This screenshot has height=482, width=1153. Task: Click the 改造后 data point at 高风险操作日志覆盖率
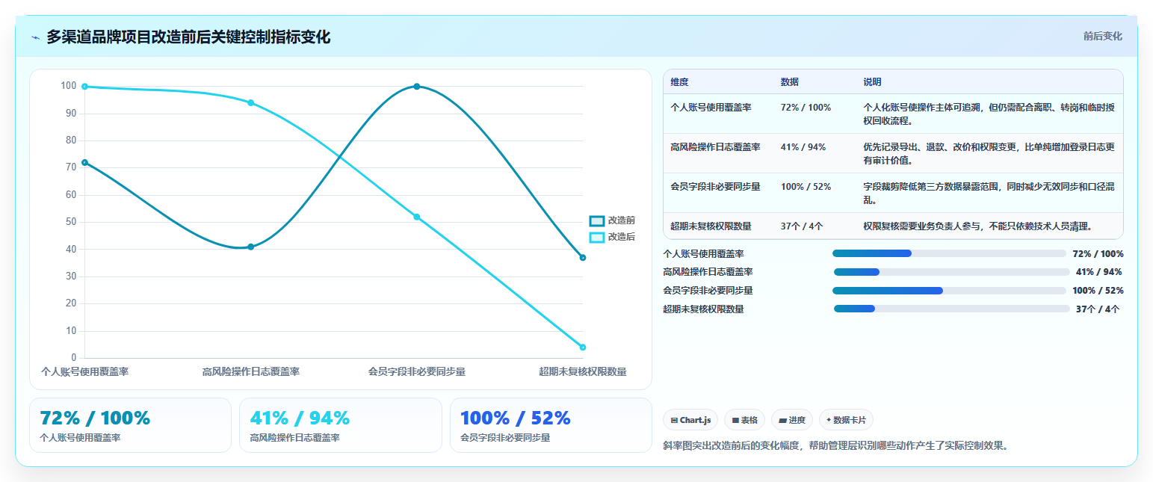[251, 102]
